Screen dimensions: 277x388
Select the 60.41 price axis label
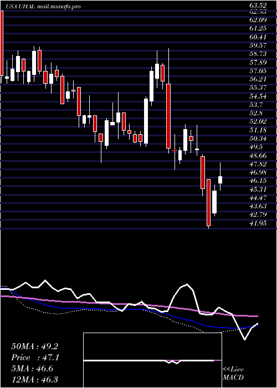coord(258,37)
